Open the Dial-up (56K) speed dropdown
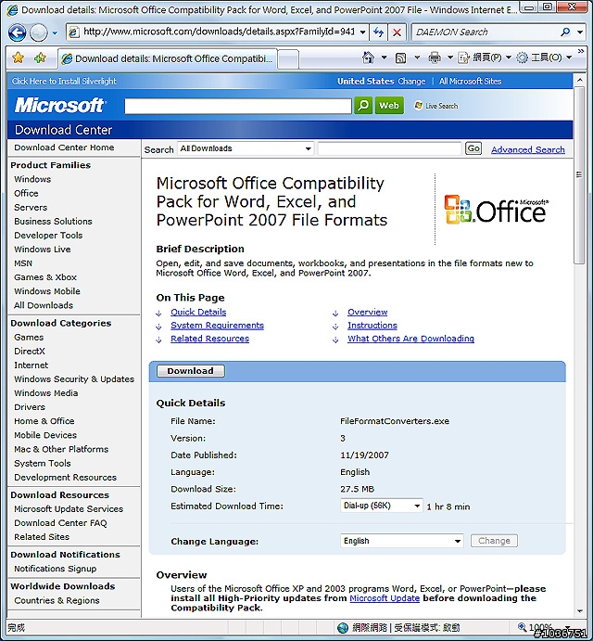Viewport: 593px width, 641px height. [381, 506]
